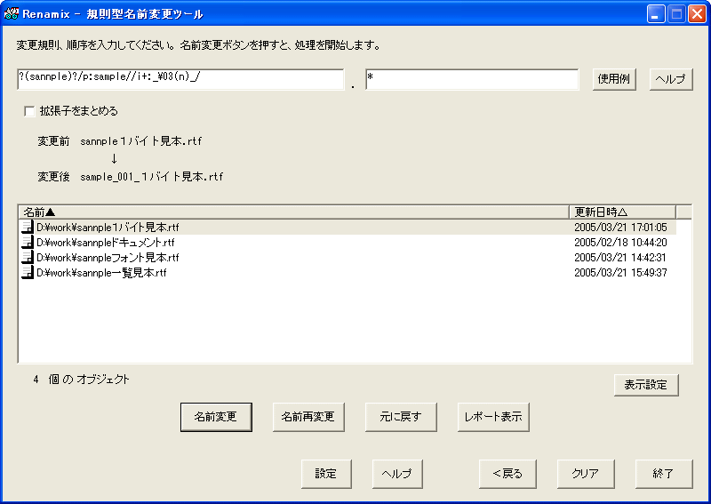Select row D:¥work¥sannple一覧見本.rtf
Image resolution: width=711 pixels, height=504 pixels.
coord(348,273)
